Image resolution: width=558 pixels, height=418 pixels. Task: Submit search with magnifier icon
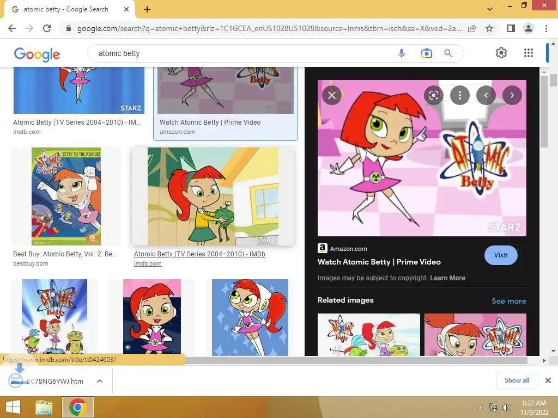point(448,53)
